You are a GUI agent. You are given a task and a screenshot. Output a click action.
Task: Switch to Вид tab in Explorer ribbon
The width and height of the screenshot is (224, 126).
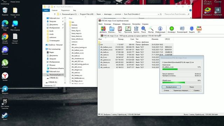(75, 10)
